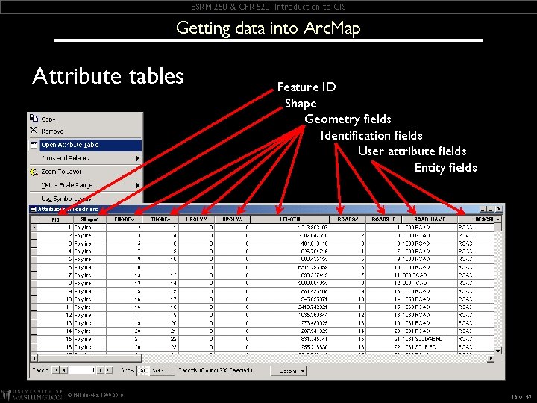Click the Shape cell in FID 2 row
The width and height of the screenshot is (537, 403).
(89, 236)
